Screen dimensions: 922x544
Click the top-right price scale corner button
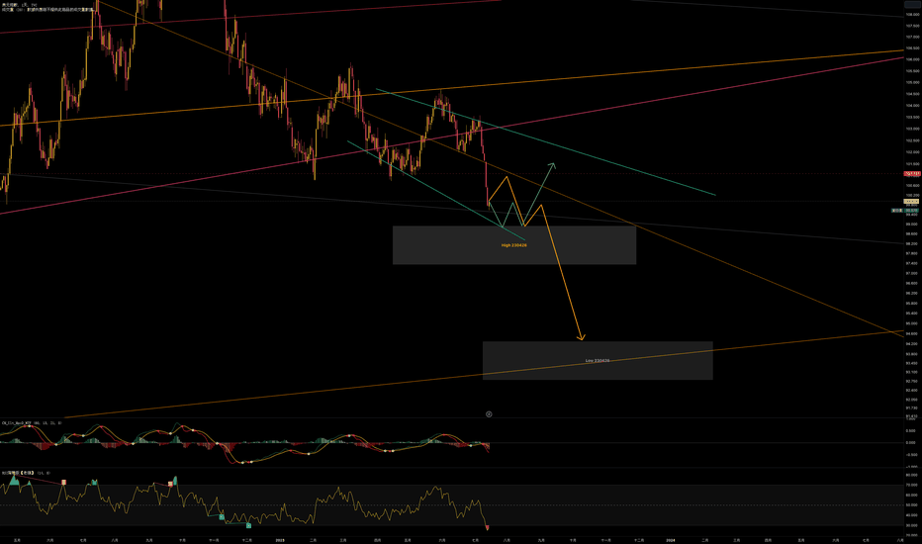point(912,4)
